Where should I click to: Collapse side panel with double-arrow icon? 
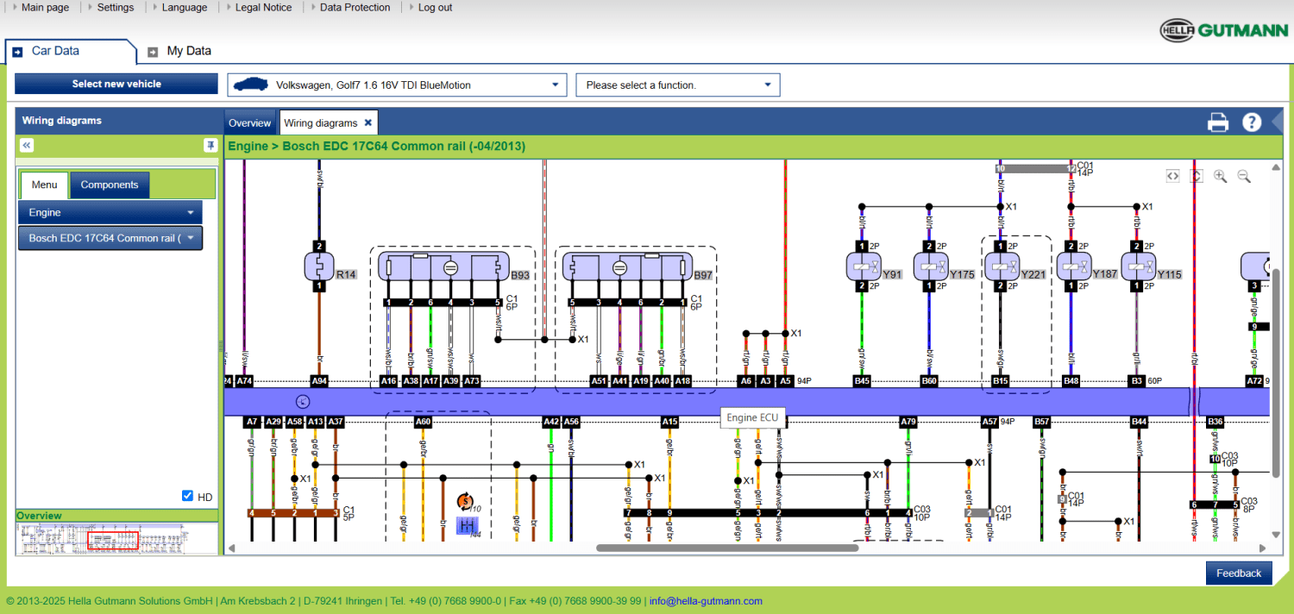[x=27, y=145]
